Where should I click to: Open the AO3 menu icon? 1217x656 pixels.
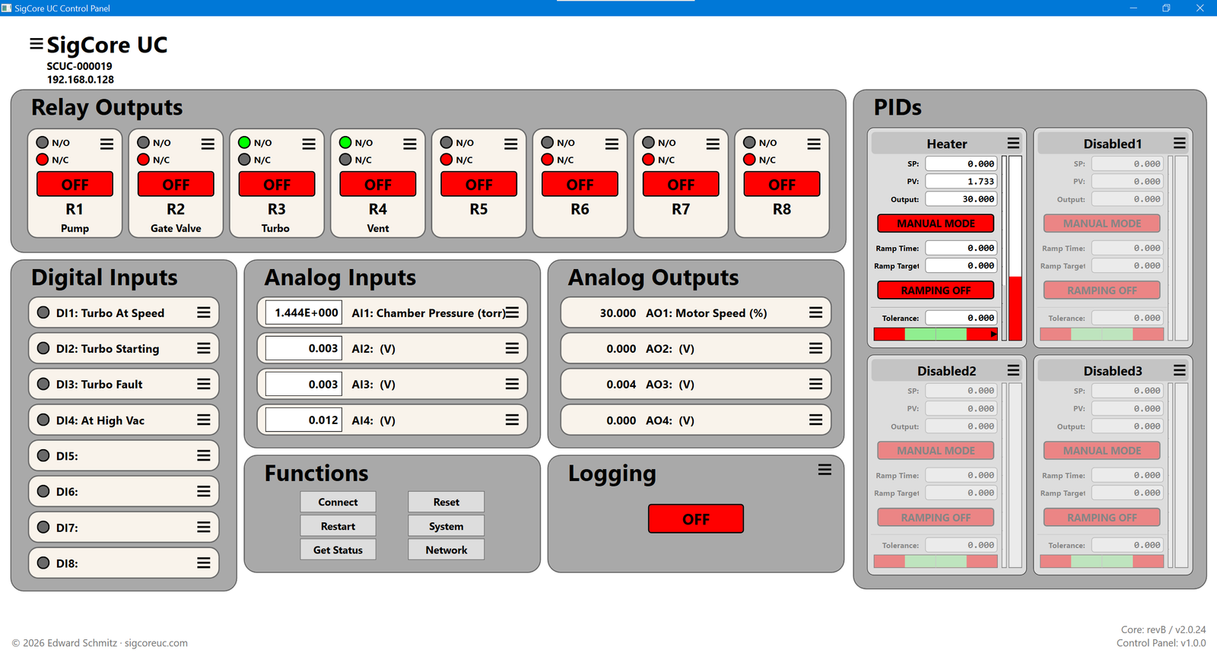pyautogui.click(x=815, y=384)
